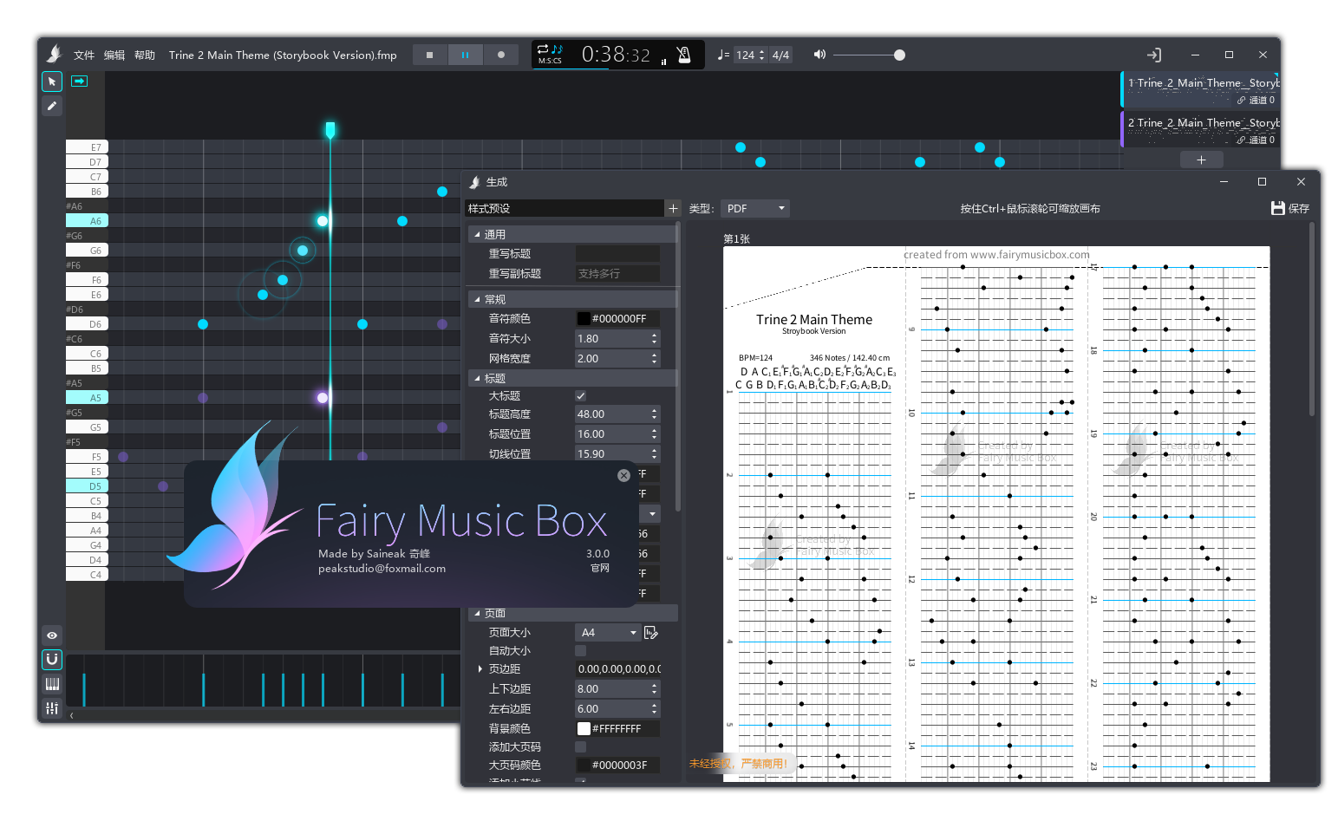This screenshot has width=1338, height=821.
Task: Click the save floppy disk icon
Action: (1277, 208)
